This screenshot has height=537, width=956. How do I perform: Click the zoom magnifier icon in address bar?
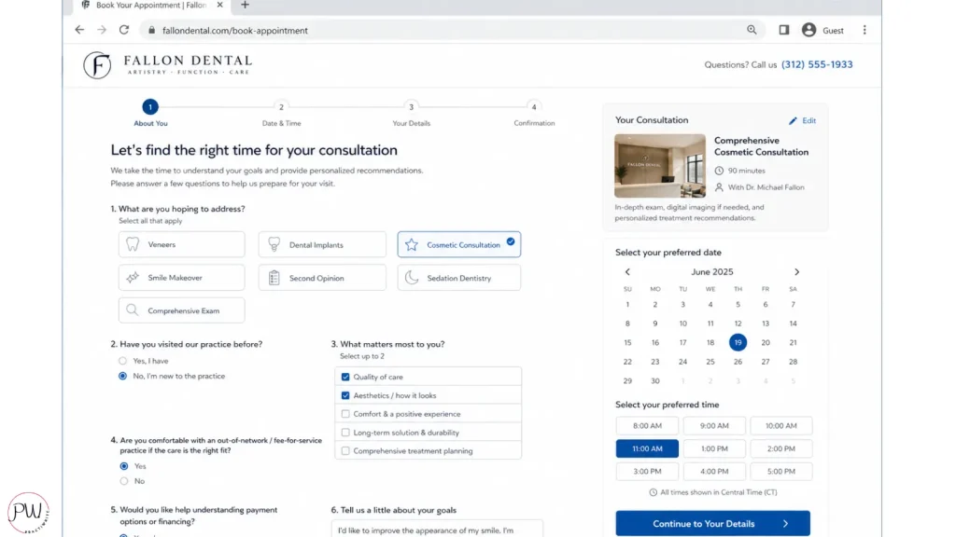click(752, 30)
